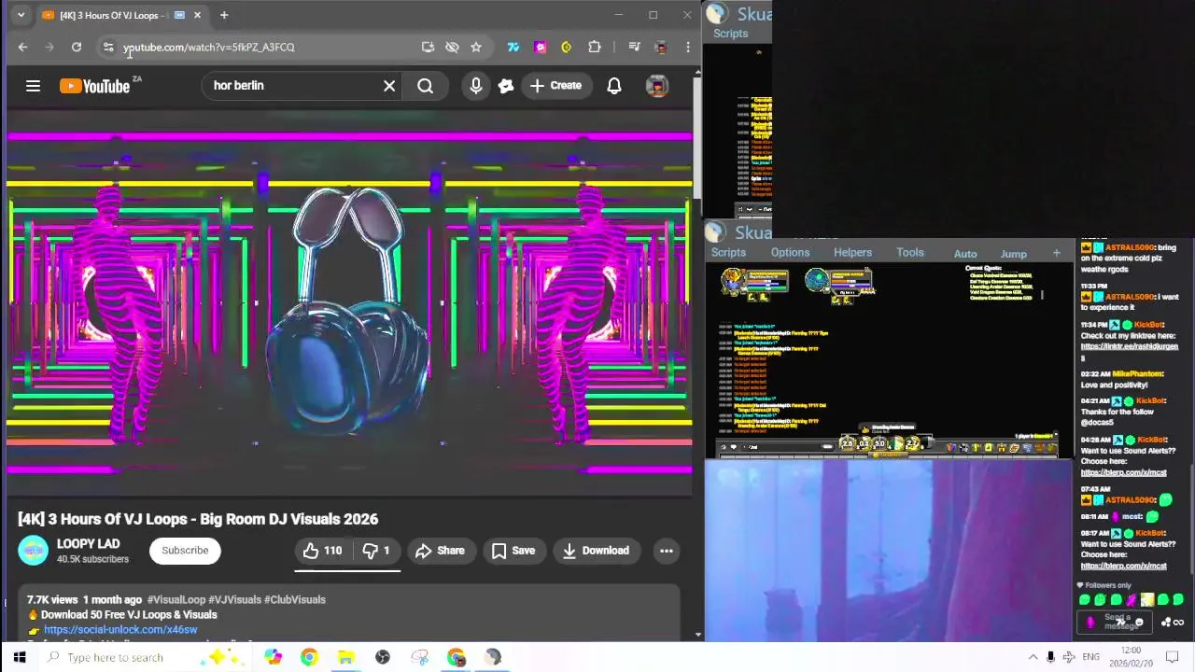Open the pink extension icon in toolbar

point(540,47)
